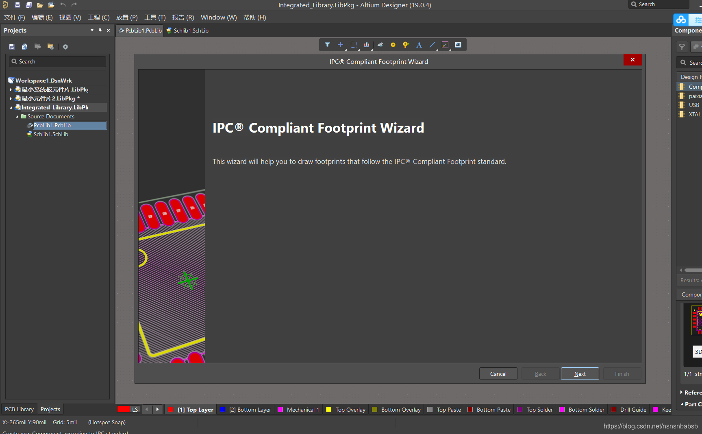
Task: Undo the last action
Action: (x=63, y=5)
